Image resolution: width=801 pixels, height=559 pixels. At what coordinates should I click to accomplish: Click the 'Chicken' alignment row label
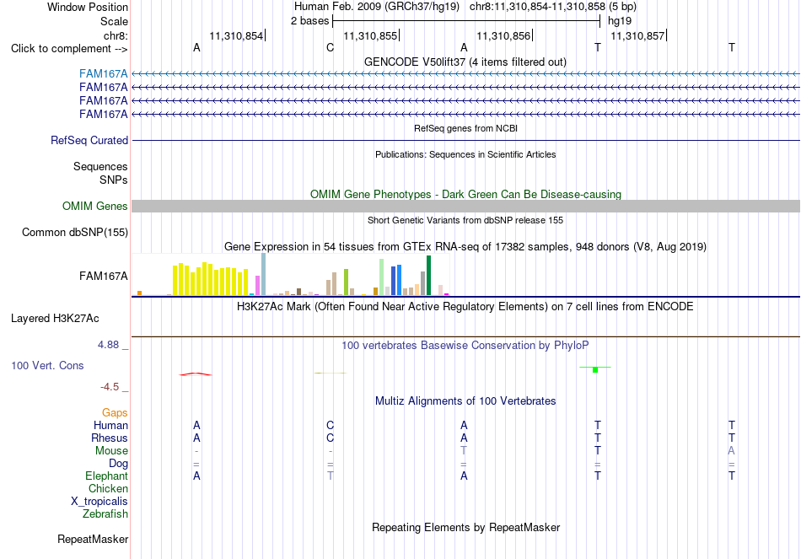108,488
